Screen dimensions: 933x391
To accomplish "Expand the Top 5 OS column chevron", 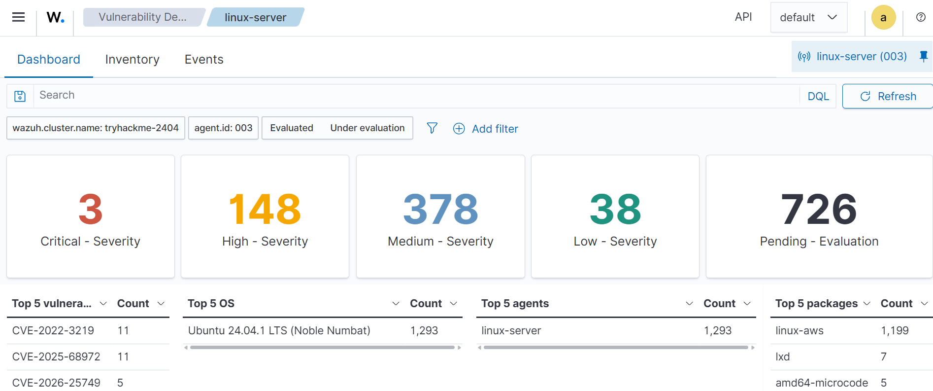I will pos(396,304).
